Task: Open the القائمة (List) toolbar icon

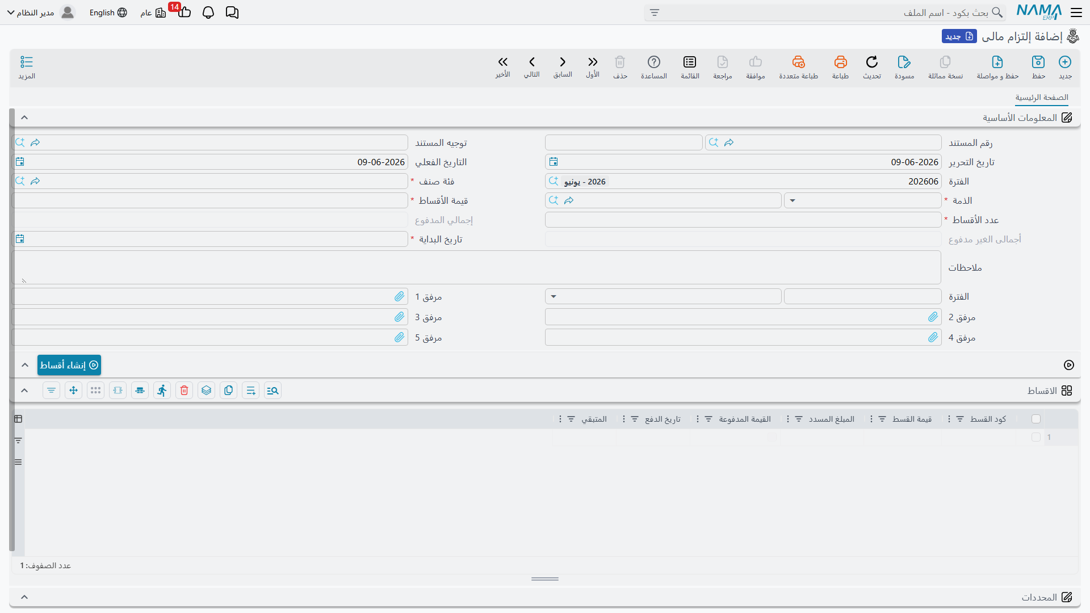Action: click(x=690, y=67)
